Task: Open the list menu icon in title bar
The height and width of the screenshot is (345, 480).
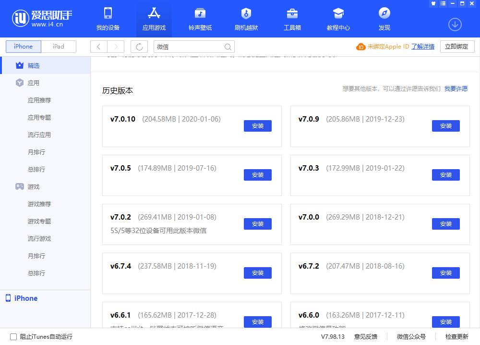Action: [443, 4]
